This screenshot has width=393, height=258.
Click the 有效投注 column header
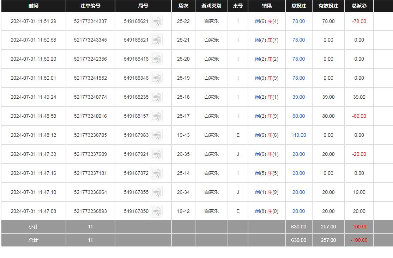click(328, 6)
